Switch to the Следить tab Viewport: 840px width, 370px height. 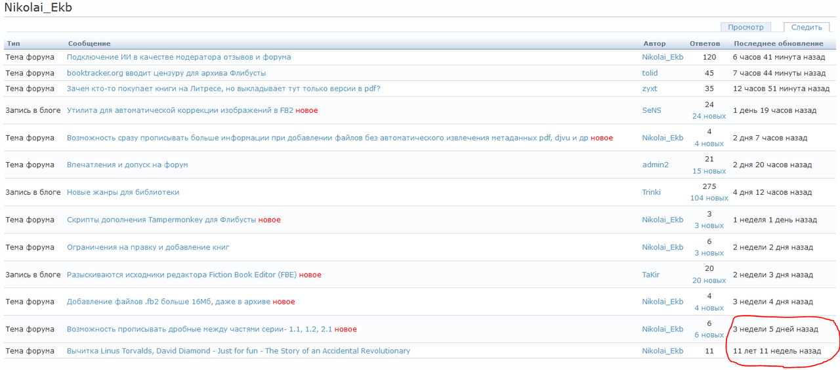coord(807,27)
